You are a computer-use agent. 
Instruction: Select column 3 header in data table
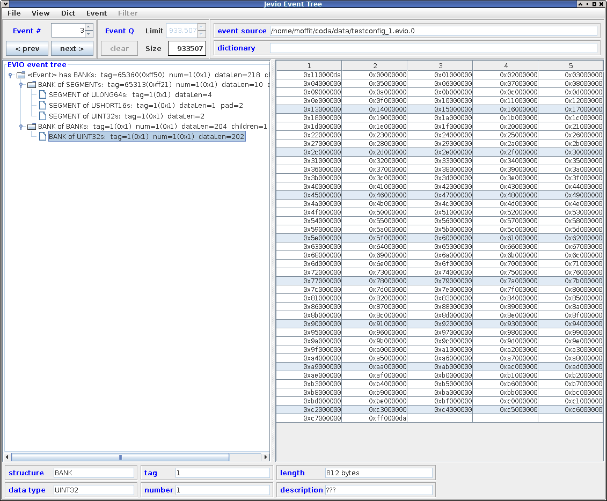click(440, 66)
